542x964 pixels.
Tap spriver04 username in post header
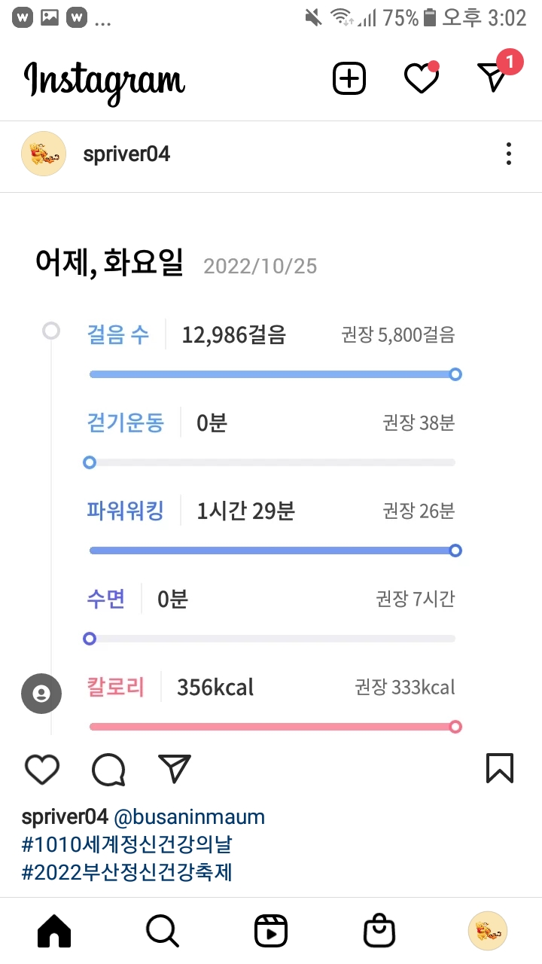(126, 154)
